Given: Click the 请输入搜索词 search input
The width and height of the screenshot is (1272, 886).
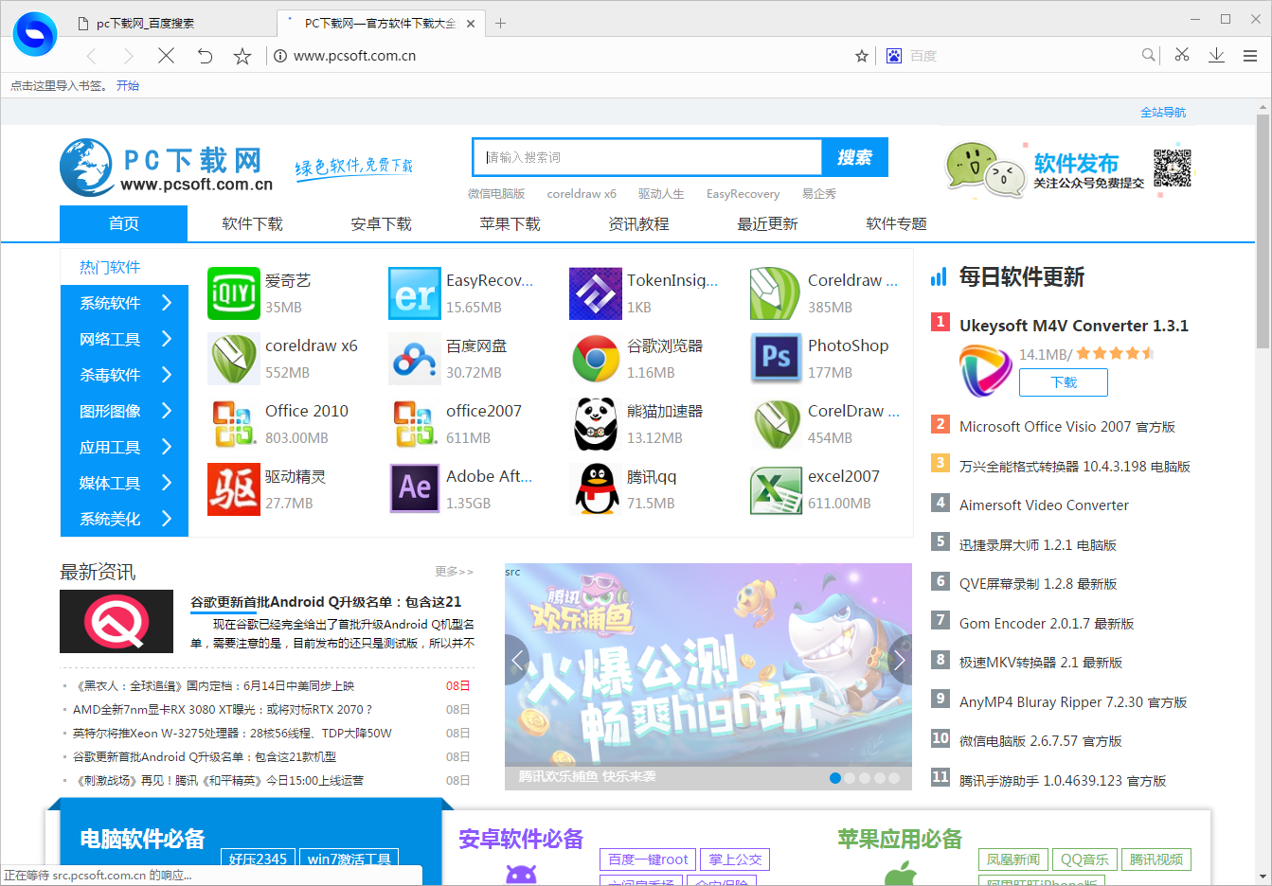Looking at the screenshot, I should (x=647, y=158).
